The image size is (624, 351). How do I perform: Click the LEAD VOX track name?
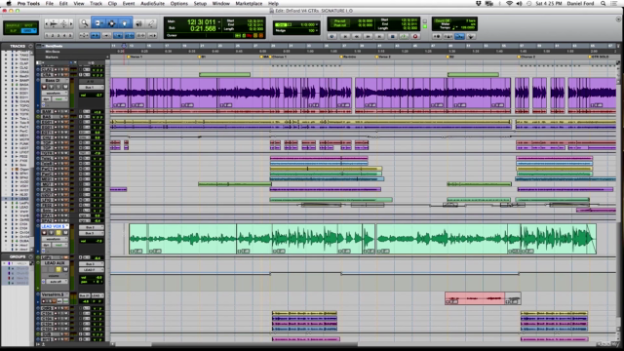[x=54, y=226]
